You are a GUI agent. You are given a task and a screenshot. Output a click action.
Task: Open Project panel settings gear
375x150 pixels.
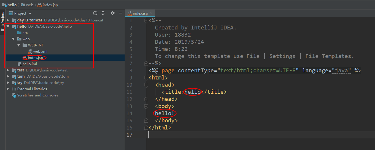point(113,13)
